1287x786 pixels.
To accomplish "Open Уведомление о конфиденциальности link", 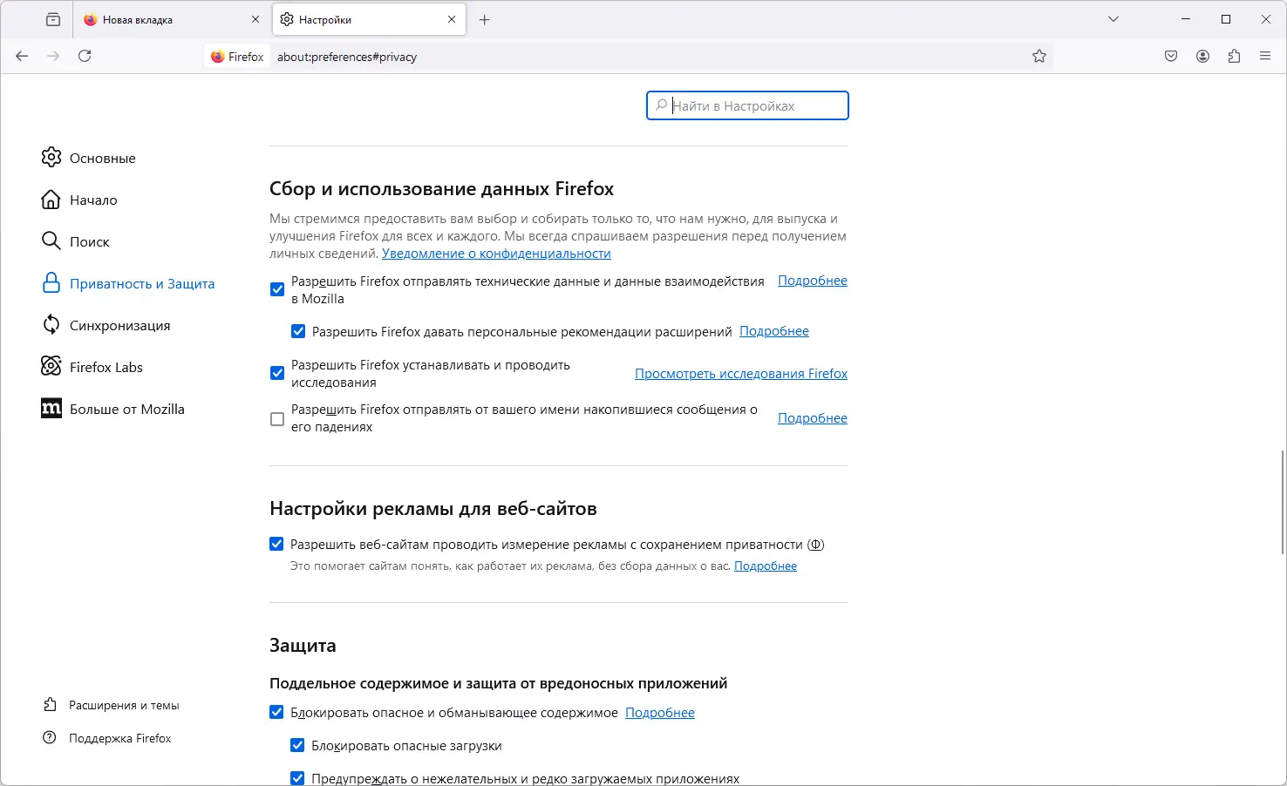I will point(495,254).
